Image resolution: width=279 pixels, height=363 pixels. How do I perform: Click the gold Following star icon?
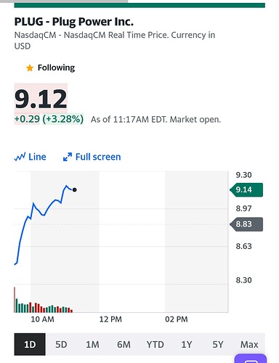[x=30, y=68]
